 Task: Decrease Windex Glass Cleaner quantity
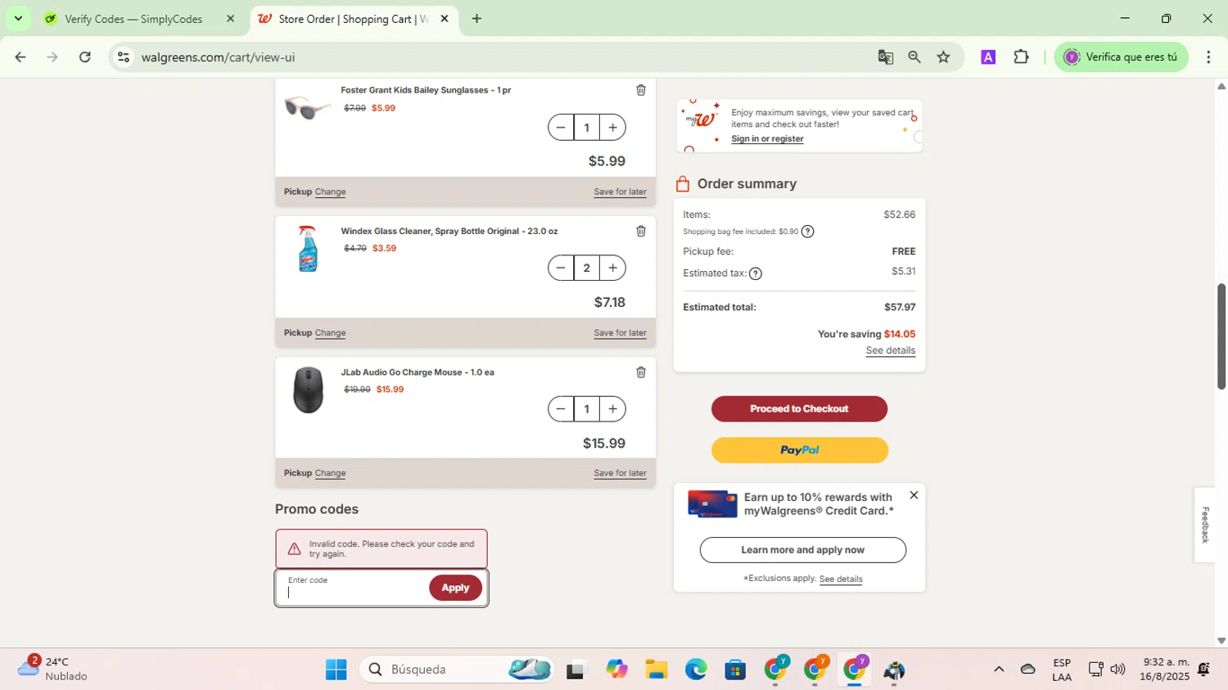click(561, 268)
